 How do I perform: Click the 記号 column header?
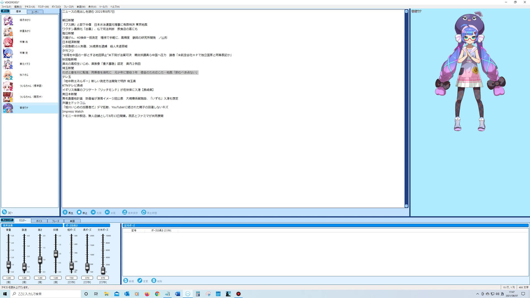pos(134,231)
